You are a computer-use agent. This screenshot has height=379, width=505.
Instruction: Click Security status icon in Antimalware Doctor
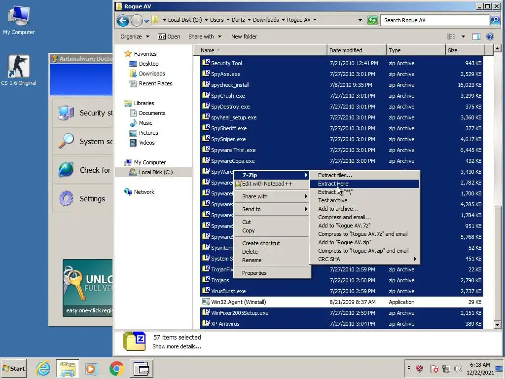[67, 113]
